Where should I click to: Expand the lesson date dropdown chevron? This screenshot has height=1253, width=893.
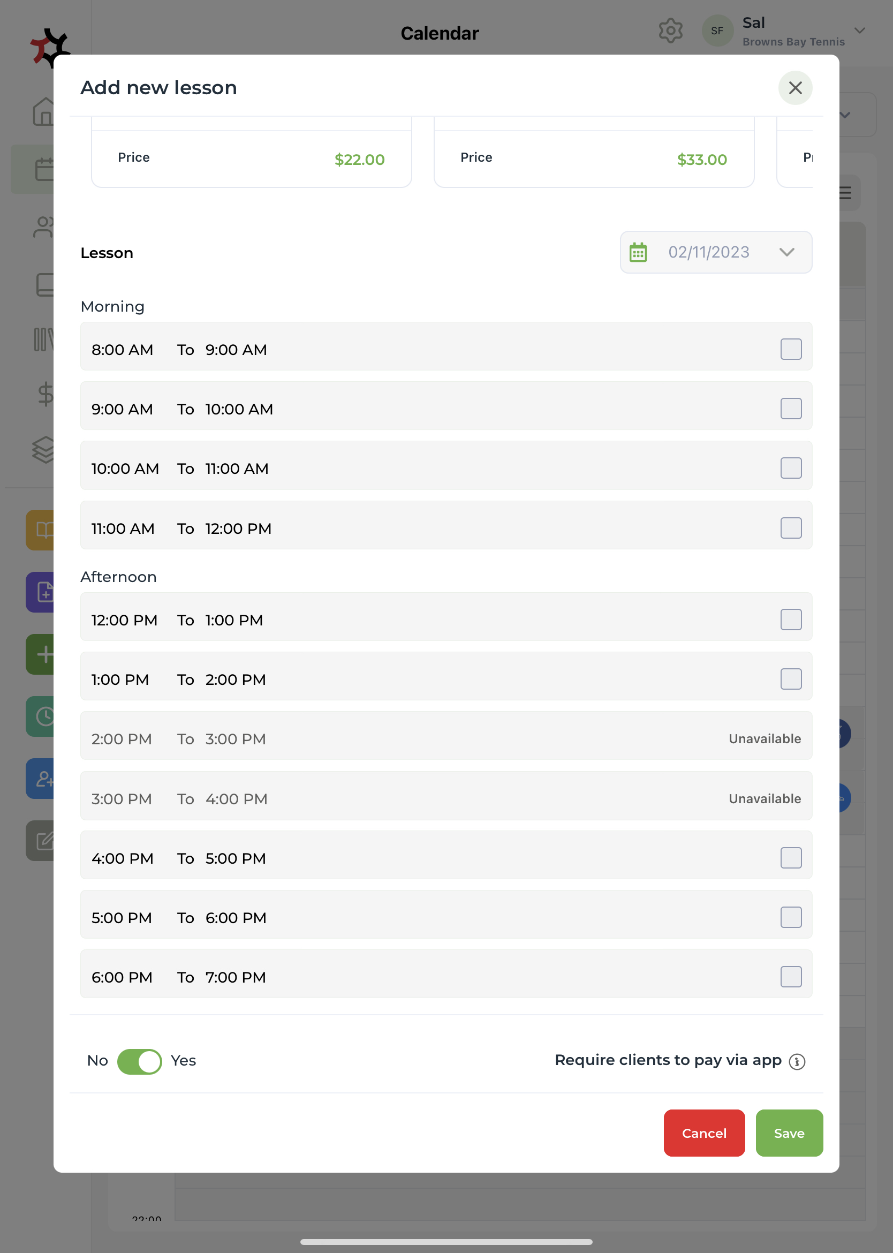tap(787, 252)
